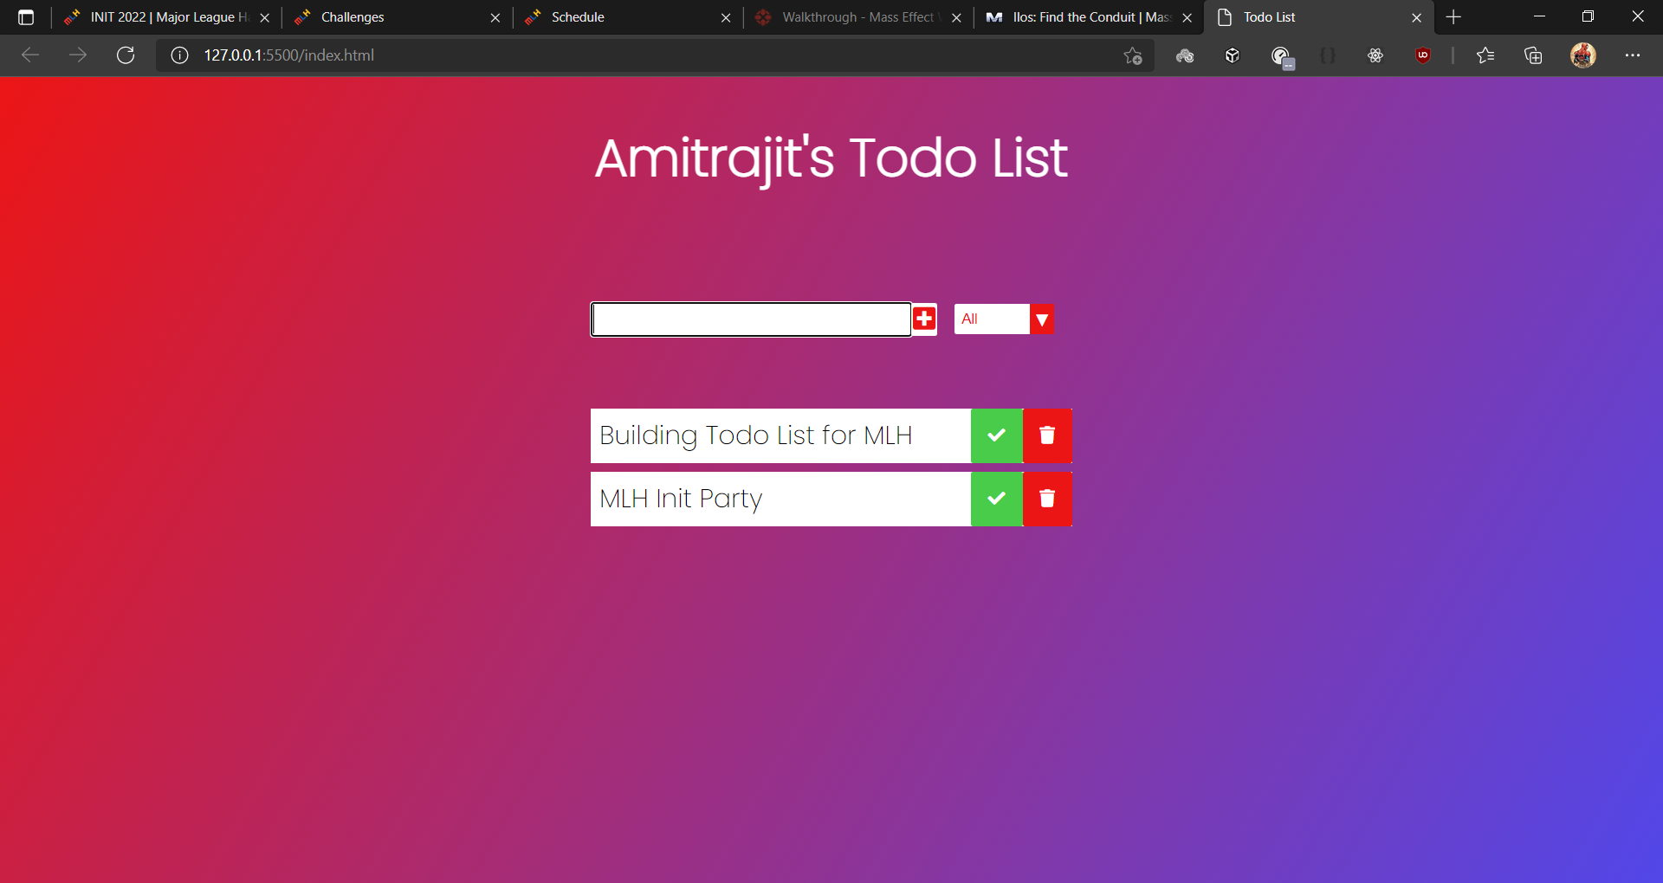Close the Todo List tab
The image size is (1663, 883).
click(1417, 17)
